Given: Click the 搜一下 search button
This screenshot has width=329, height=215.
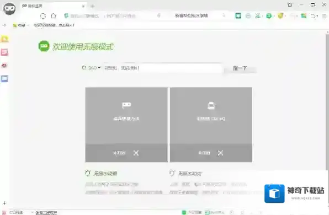Looking at the screenshot, I should pos(240,68).
